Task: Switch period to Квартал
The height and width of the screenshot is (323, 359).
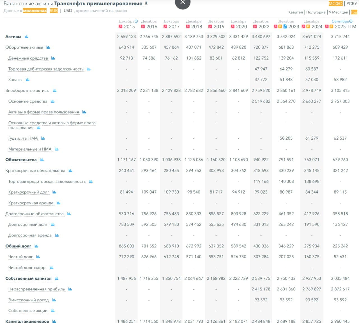Action: tap(295, 12)
